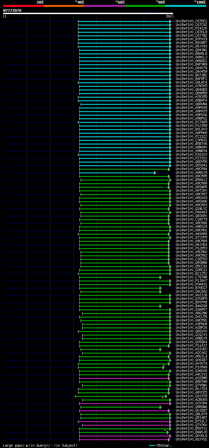
Task: Open hit UniRef100_Q9S841
Action: click(x=191, y=166)
